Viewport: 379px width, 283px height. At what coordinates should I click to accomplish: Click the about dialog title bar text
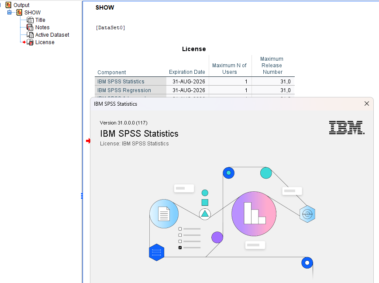116,104
